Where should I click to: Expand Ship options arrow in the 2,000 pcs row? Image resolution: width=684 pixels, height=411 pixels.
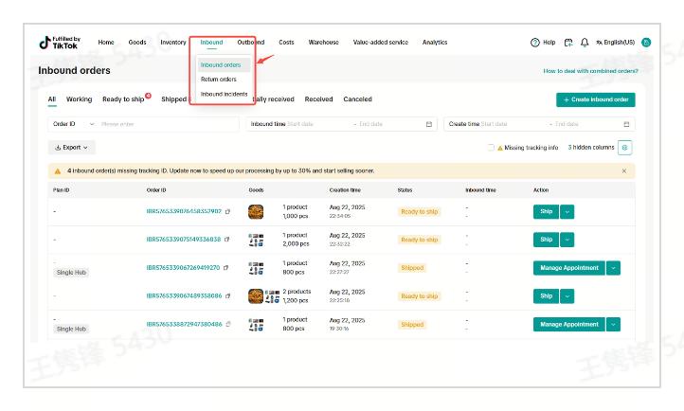point(567,240)
